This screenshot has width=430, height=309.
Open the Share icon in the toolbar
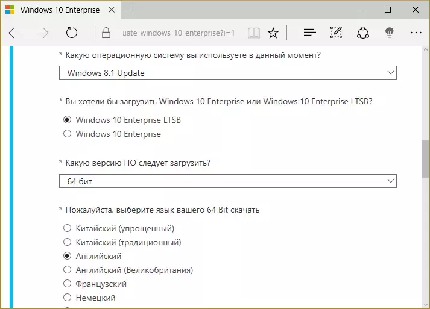(363, 33)
